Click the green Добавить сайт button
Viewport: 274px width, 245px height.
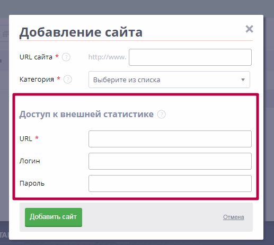pos(54,217)
